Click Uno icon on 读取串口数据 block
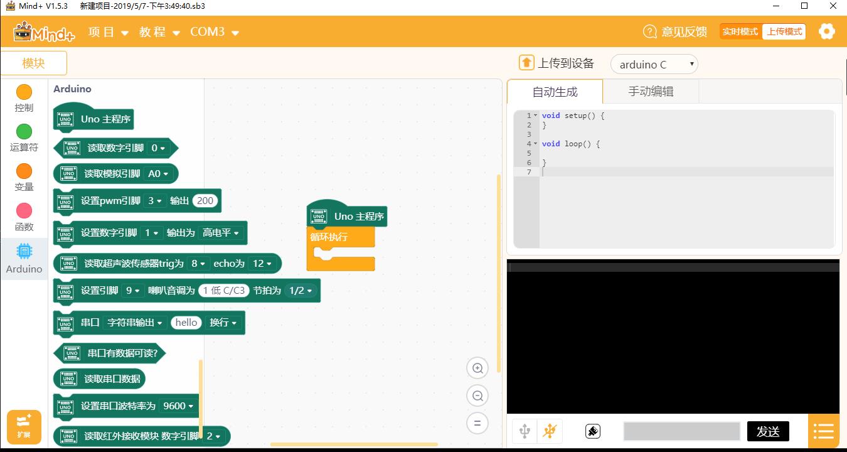Image resolution: width=847 pixels, height=452 pixels. click(69, 379)
